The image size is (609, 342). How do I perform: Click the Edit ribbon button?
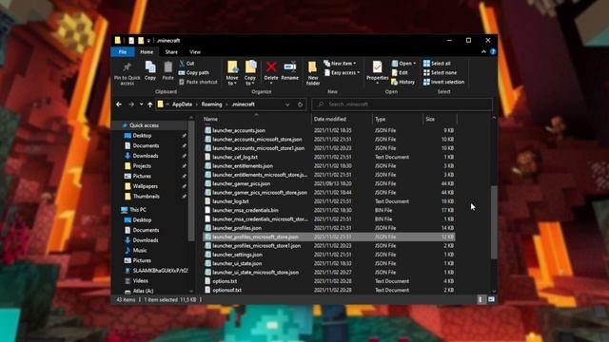point(400,72)
